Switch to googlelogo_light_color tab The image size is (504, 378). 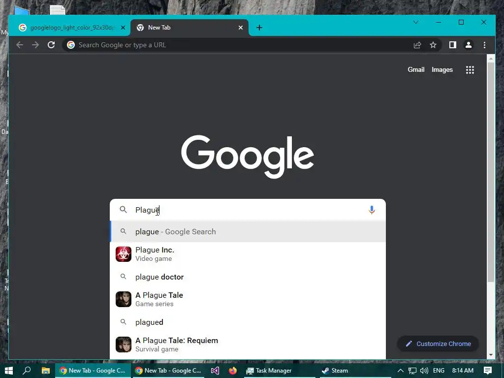(x=69, y=28)
